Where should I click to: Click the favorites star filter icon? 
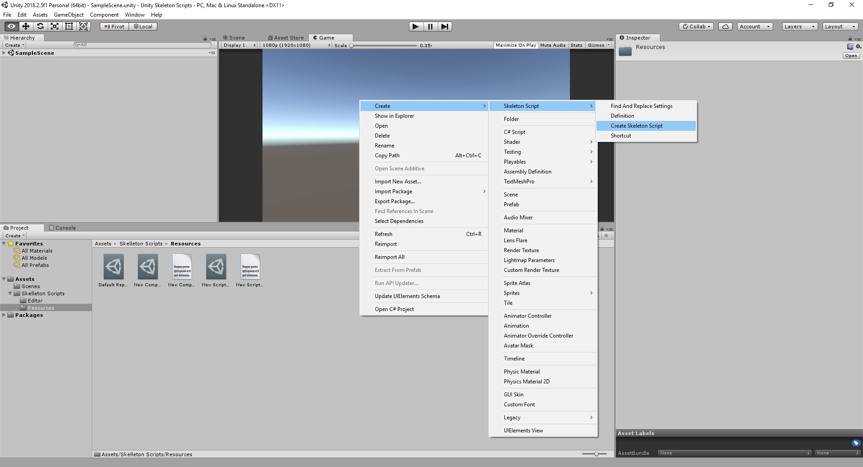click(x=606, y=236)
